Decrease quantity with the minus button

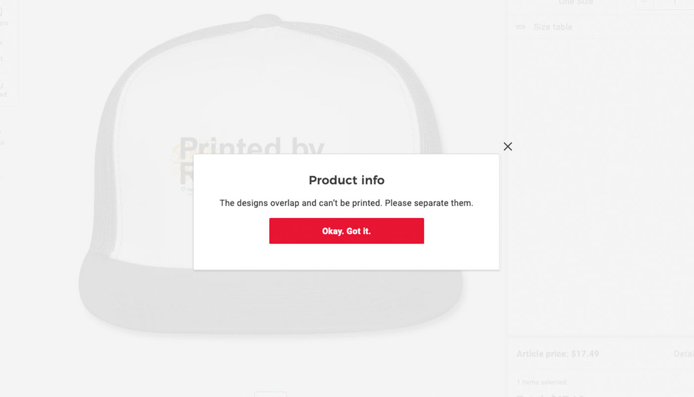(644, 2)
